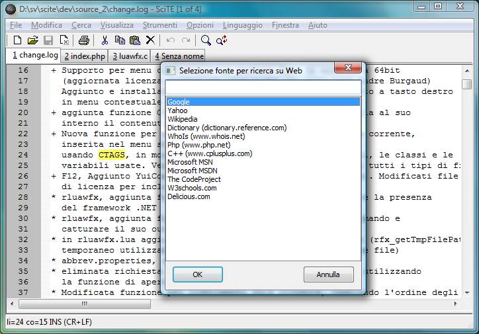The image size is (479, 334).
Task: Select W3schools.com in the list
Action: (x=192, y=188)
